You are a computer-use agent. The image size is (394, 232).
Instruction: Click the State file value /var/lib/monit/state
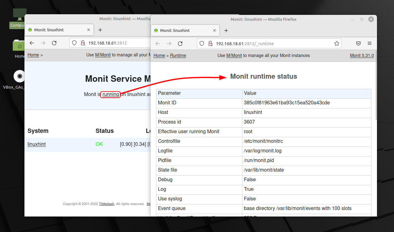[264, 170]
